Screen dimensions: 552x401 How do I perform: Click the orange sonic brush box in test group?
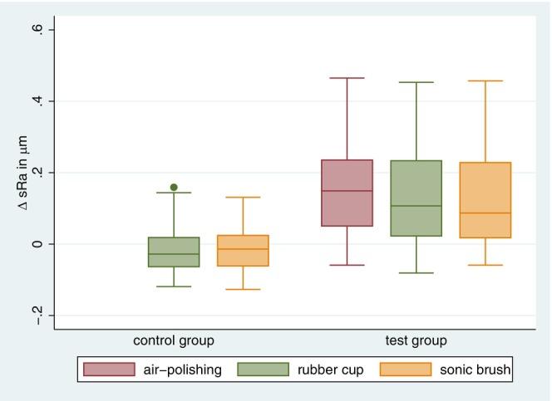485,200
